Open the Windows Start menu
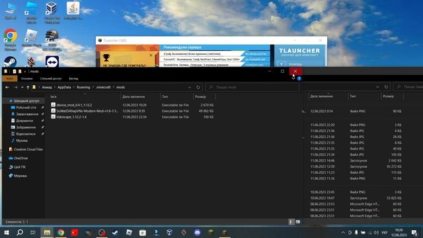Viewport: 423px width, 238px height. coord(6,232)
